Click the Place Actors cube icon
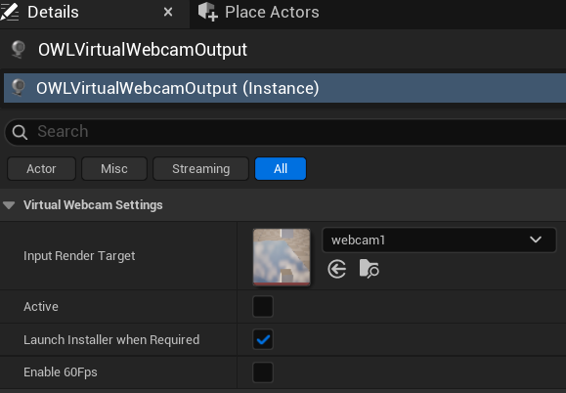The height and width of the screenshot is (393, 566). pos(208,12)
